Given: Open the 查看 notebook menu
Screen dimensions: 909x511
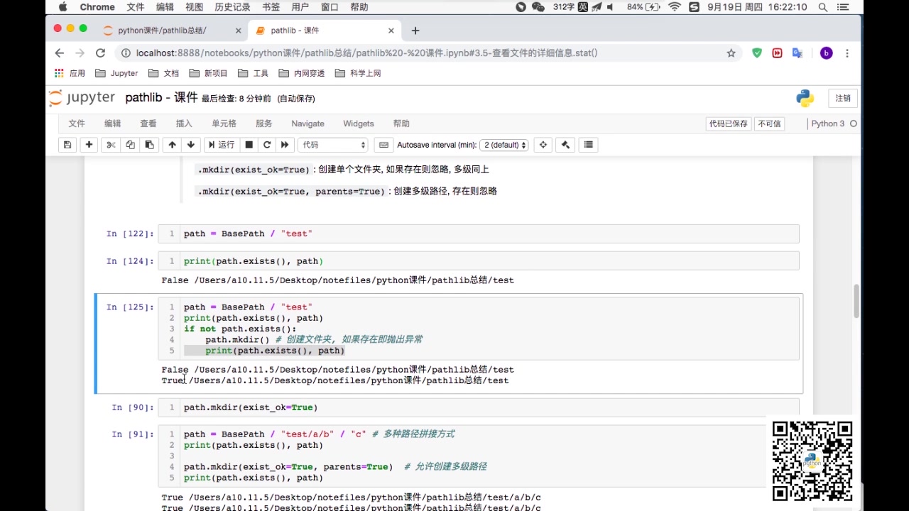Looking at the screenshot, I should [x=148, y=123].
